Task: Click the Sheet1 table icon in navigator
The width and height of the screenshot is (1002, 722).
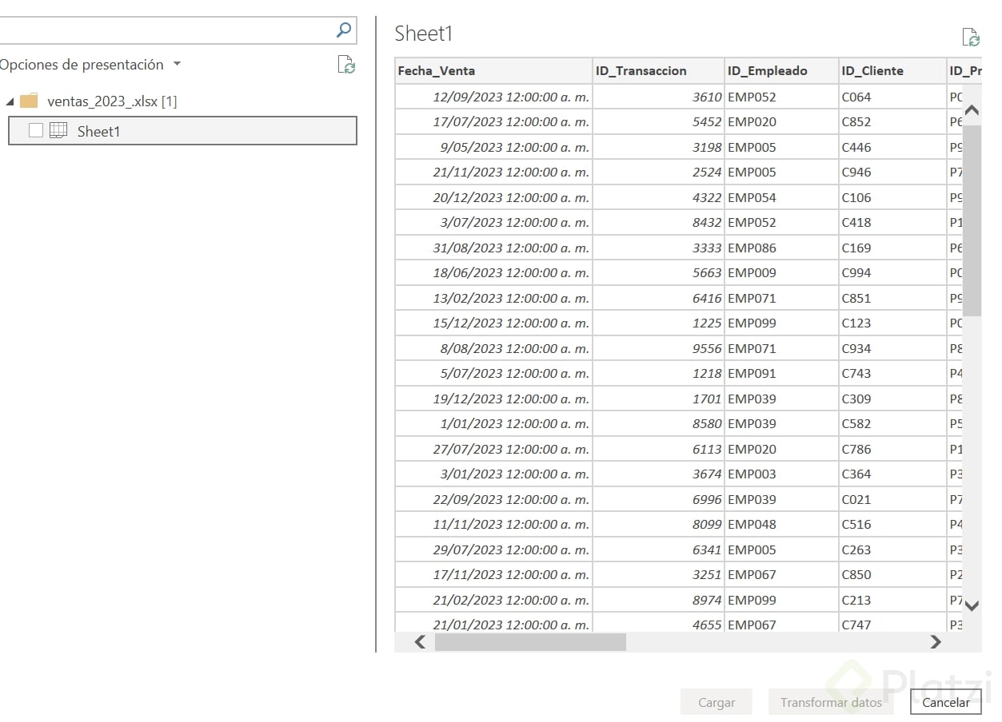Action: [x=58, y=131]
